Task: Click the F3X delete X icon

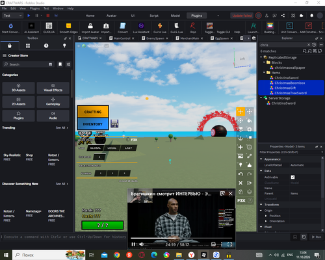Action: [240, 183]
